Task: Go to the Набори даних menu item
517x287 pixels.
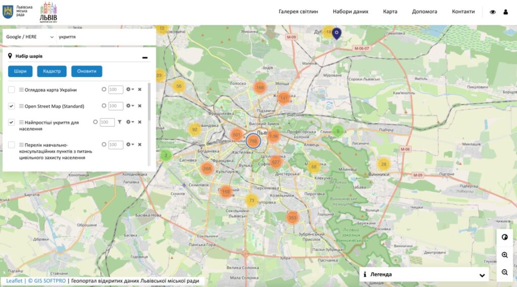Action: [x=350, y=12]
